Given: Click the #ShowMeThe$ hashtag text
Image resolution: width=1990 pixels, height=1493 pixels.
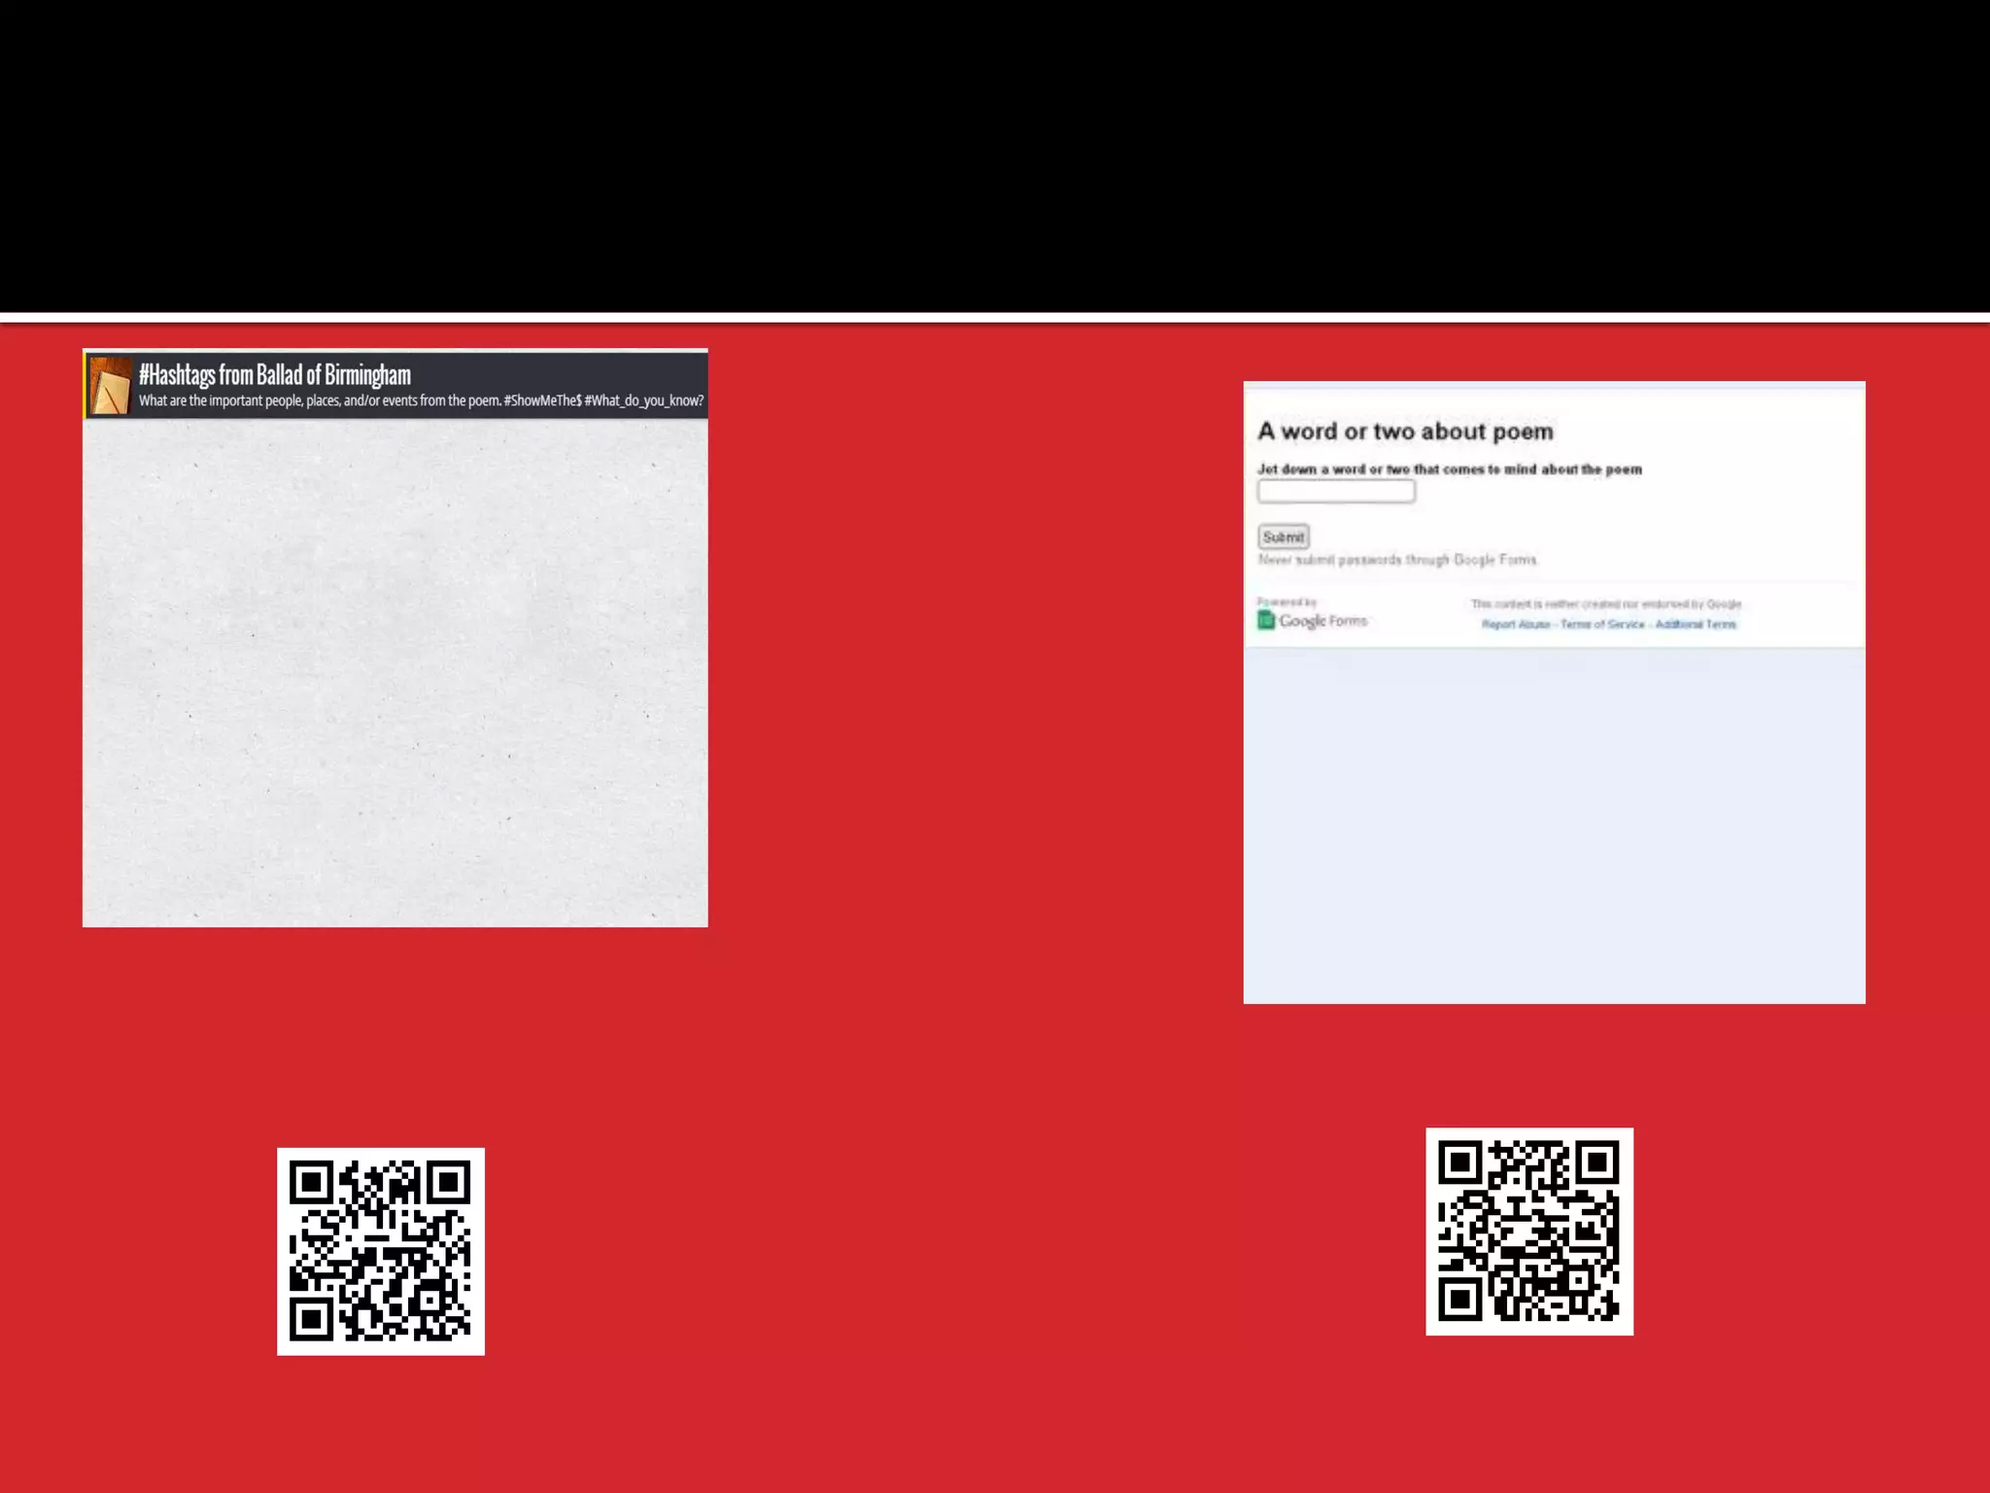Looking at the screenshot, I should coord(542,400).
